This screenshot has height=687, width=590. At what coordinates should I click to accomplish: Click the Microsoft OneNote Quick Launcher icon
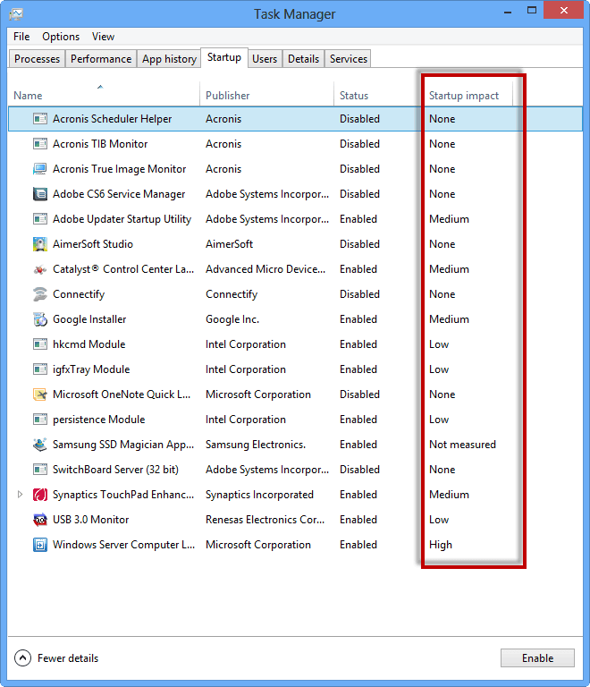(40, 394)
